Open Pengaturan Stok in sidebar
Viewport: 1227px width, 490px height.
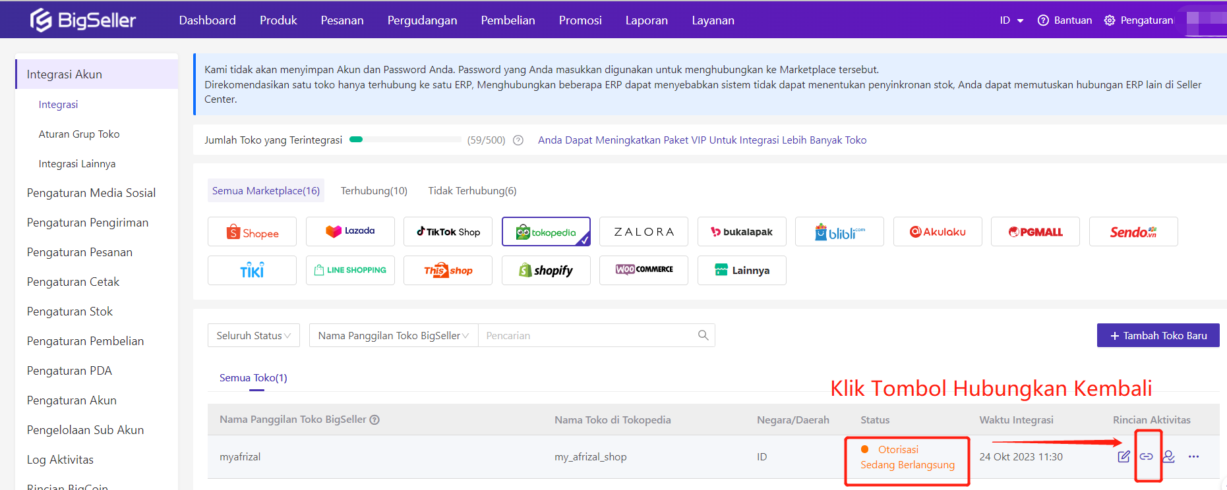click(x=70, y=312)
